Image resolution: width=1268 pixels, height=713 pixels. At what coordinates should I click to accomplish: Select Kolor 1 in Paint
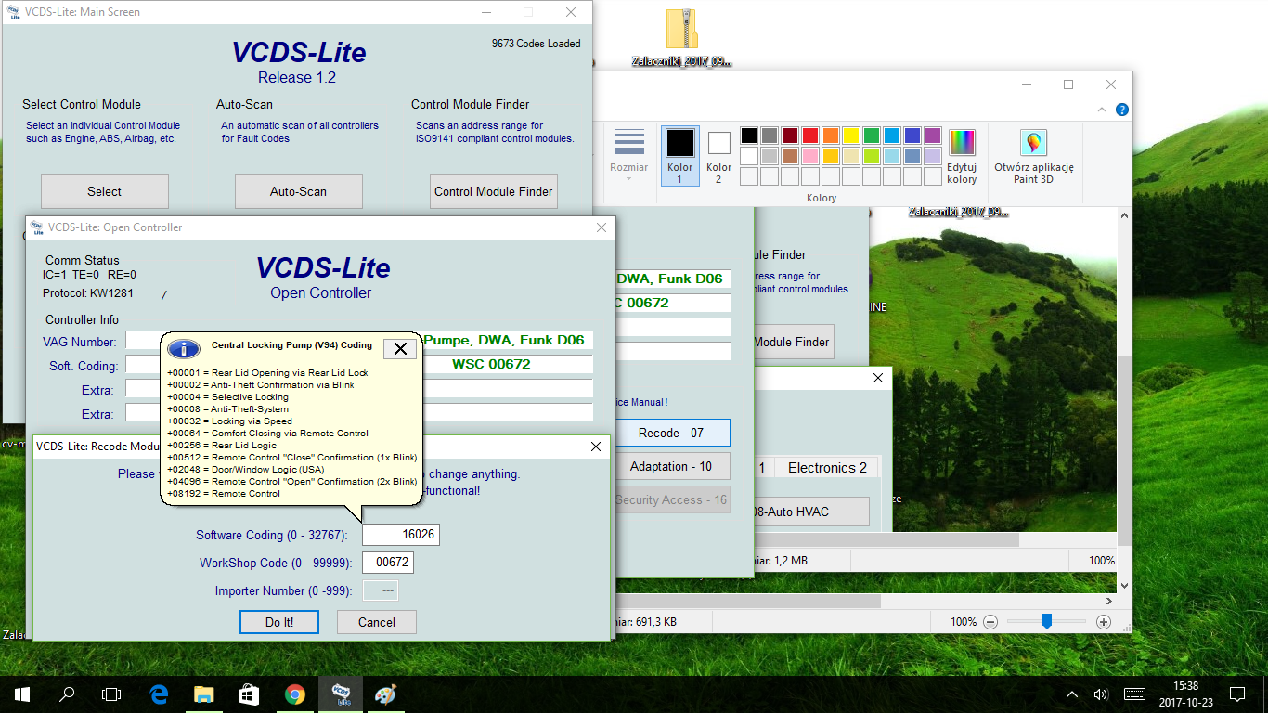[679, 155]
